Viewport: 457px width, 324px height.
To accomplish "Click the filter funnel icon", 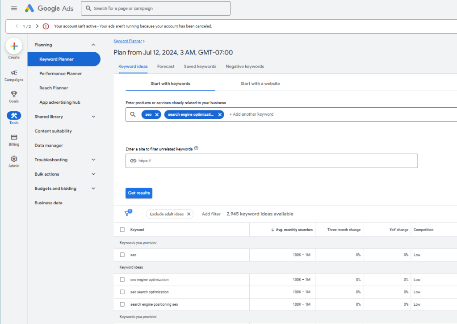I will (127, 214).
